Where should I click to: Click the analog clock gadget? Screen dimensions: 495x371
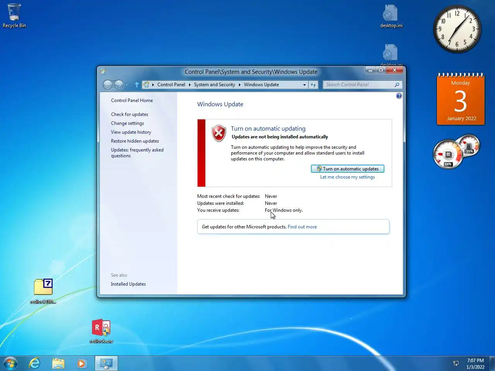click(x=457, y=29)
